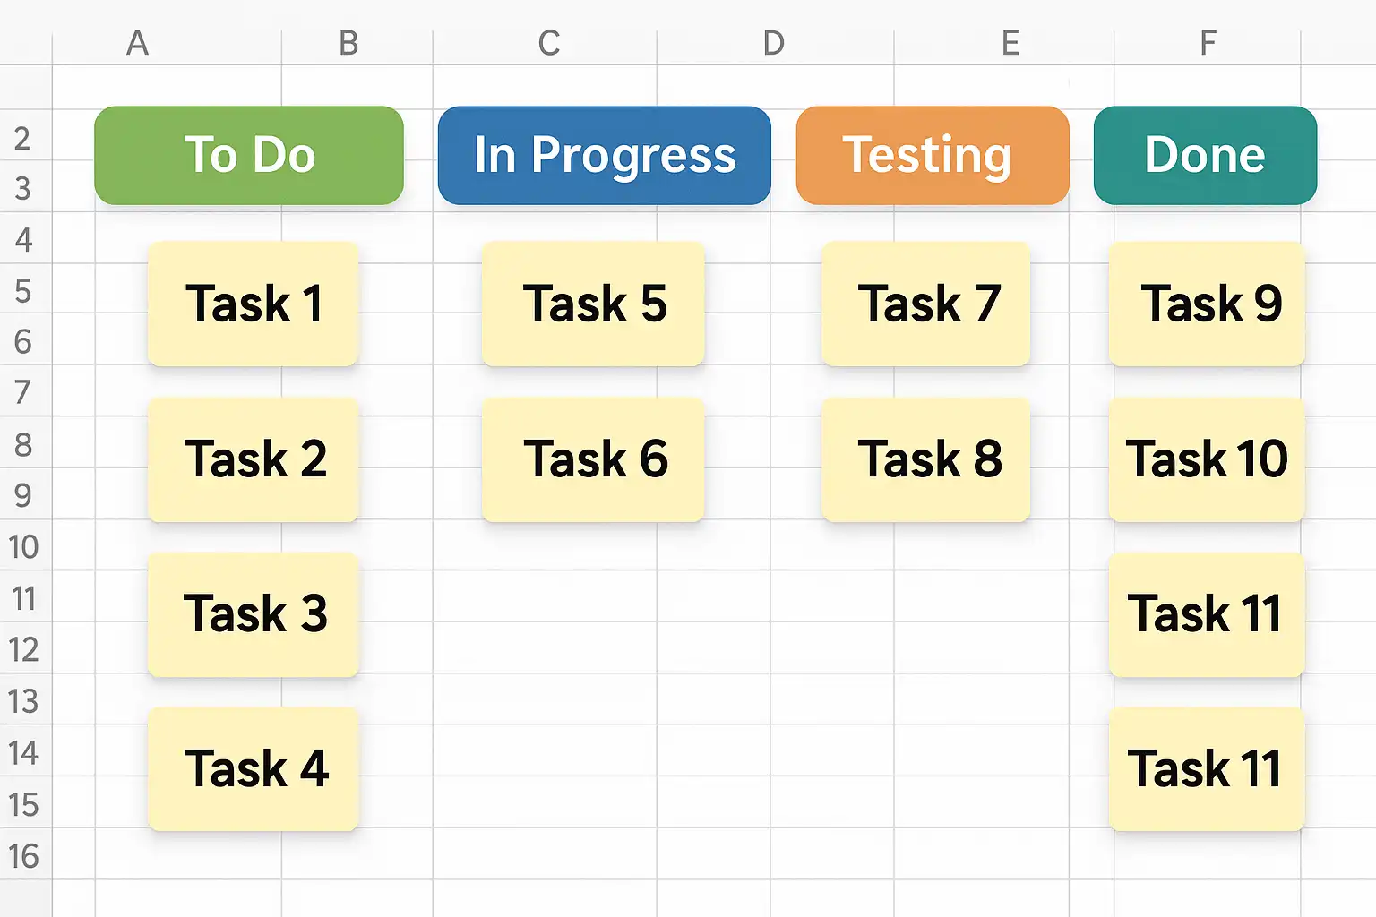Click row 7 header number
Image resolution: width=1376 pixels, height=917 pixels.
(22, 392)
